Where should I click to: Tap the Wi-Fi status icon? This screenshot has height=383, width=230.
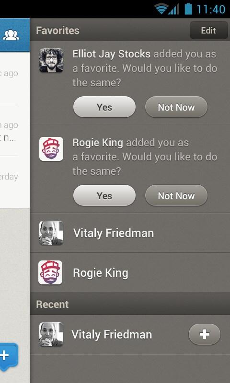click(161, 9)
